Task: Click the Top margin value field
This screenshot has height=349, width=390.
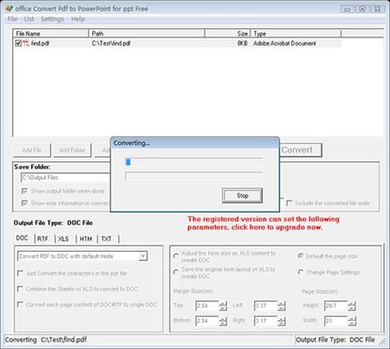Action: coord(207,306)
